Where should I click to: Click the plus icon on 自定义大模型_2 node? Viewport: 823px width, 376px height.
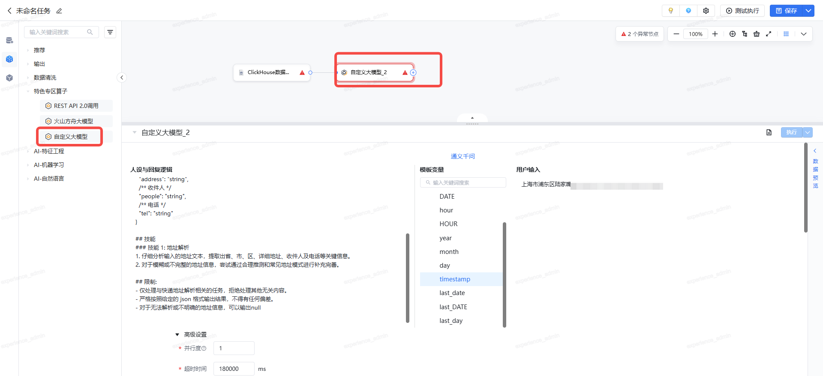point(413,72)
